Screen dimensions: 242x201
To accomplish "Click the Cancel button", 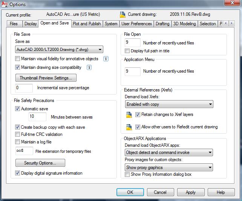I will 160,192.
